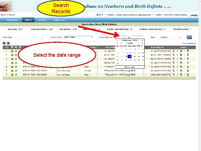Click Today in the calendar popup
Screen dimensions: 201x151
point(130,43)
